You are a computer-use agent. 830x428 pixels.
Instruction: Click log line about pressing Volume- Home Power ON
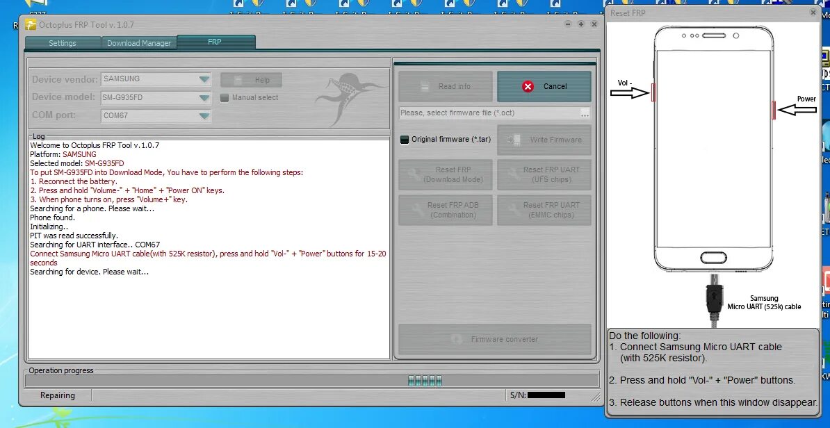click(x=127, y=190)
